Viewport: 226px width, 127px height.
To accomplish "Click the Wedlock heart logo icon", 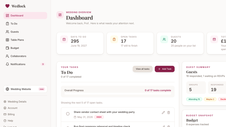I will (7, 6).
